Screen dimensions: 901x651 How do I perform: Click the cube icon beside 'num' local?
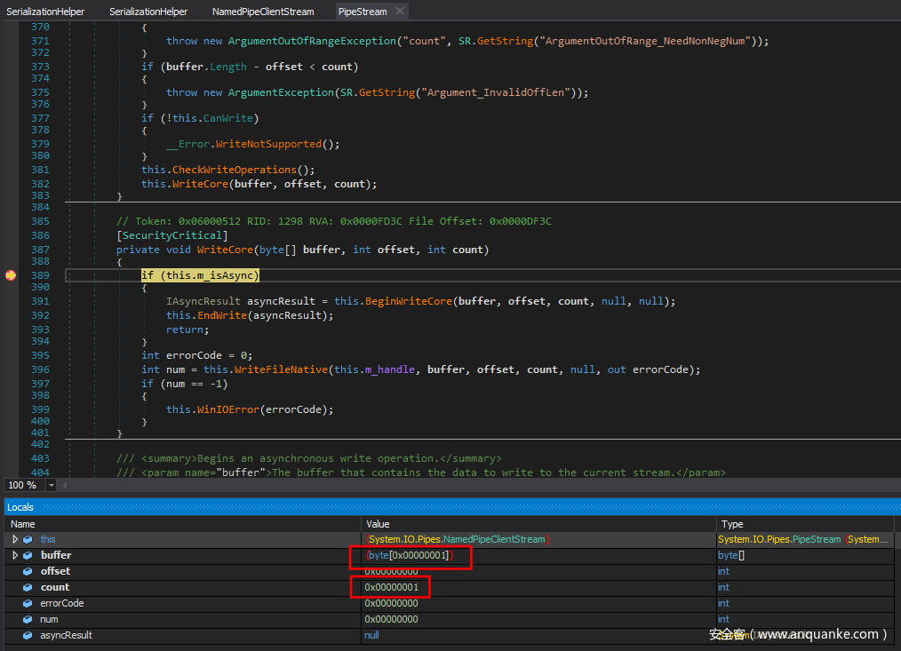[28, 619]
